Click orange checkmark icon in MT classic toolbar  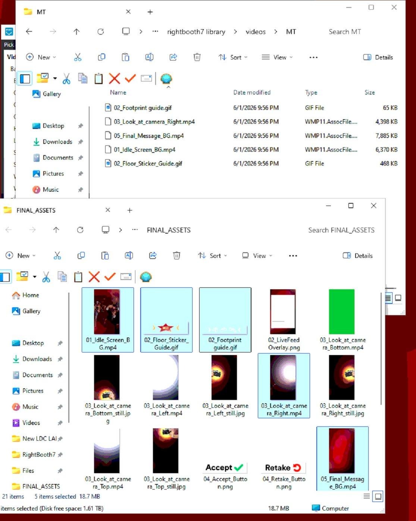tap(130, 78)
